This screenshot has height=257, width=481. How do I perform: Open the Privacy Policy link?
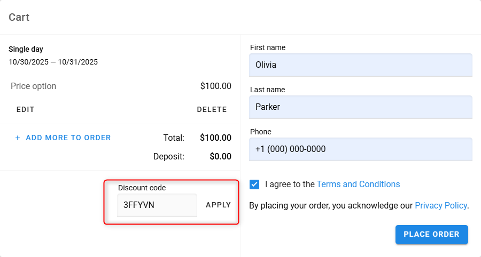coord(441,205)
